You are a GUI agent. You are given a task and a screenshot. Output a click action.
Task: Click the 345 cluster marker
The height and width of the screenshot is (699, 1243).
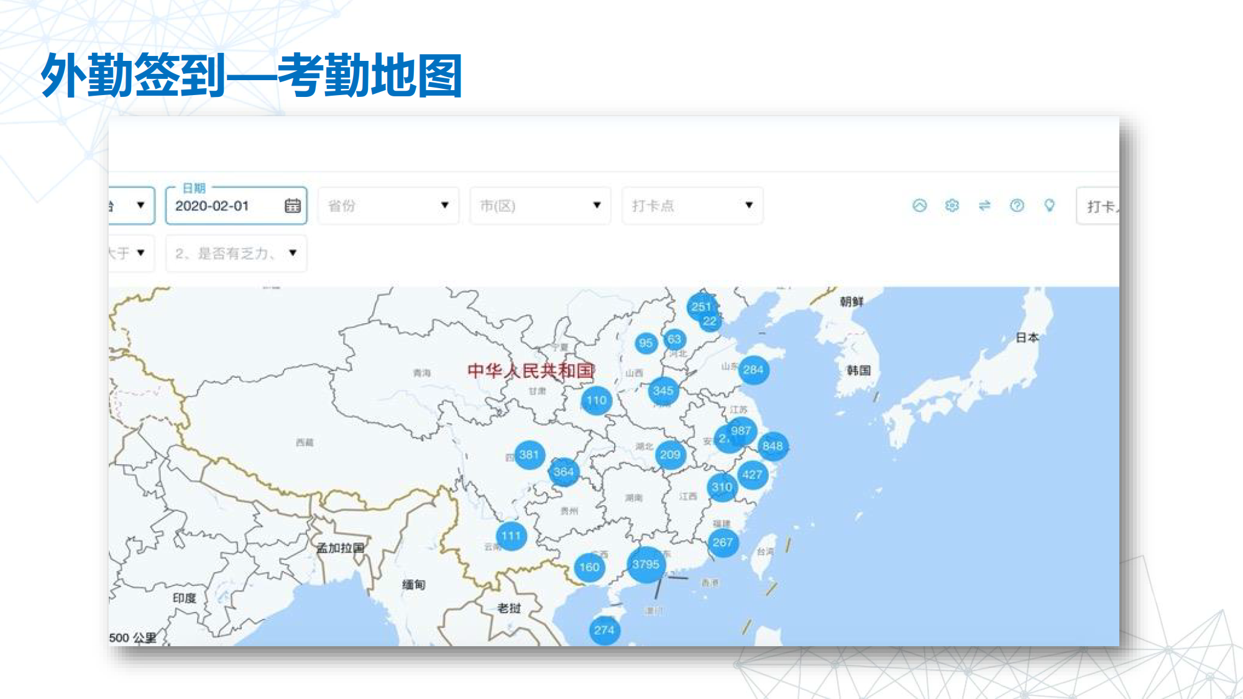663,391
